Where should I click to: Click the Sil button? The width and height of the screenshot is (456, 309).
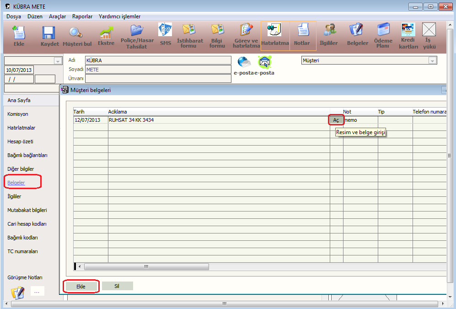(x=117, y=286)
